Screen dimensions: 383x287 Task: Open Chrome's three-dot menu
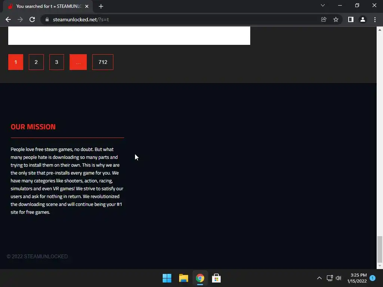coord(375,19)
